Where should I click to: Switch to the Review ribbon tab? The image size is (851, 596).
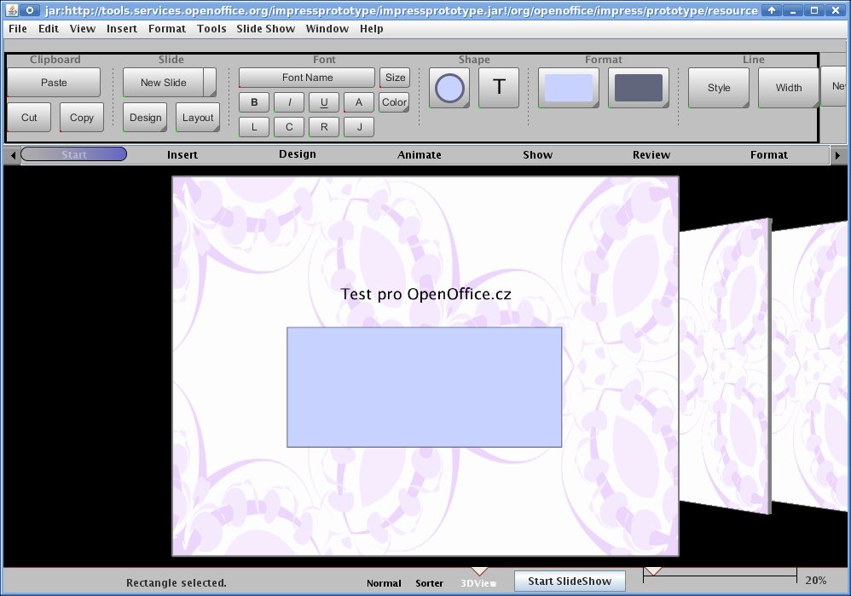[x=651, y=154]
